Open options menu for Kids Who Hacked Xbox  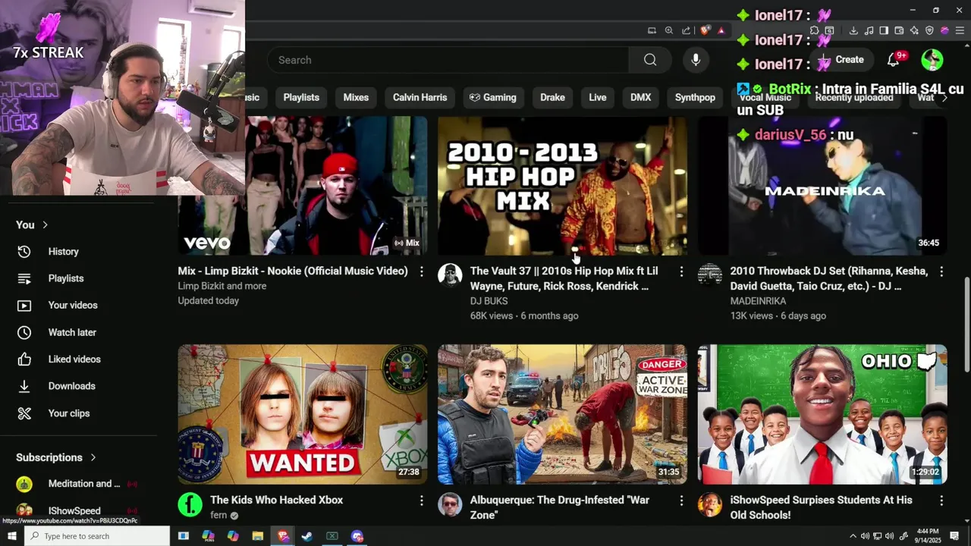pos(422,500)
